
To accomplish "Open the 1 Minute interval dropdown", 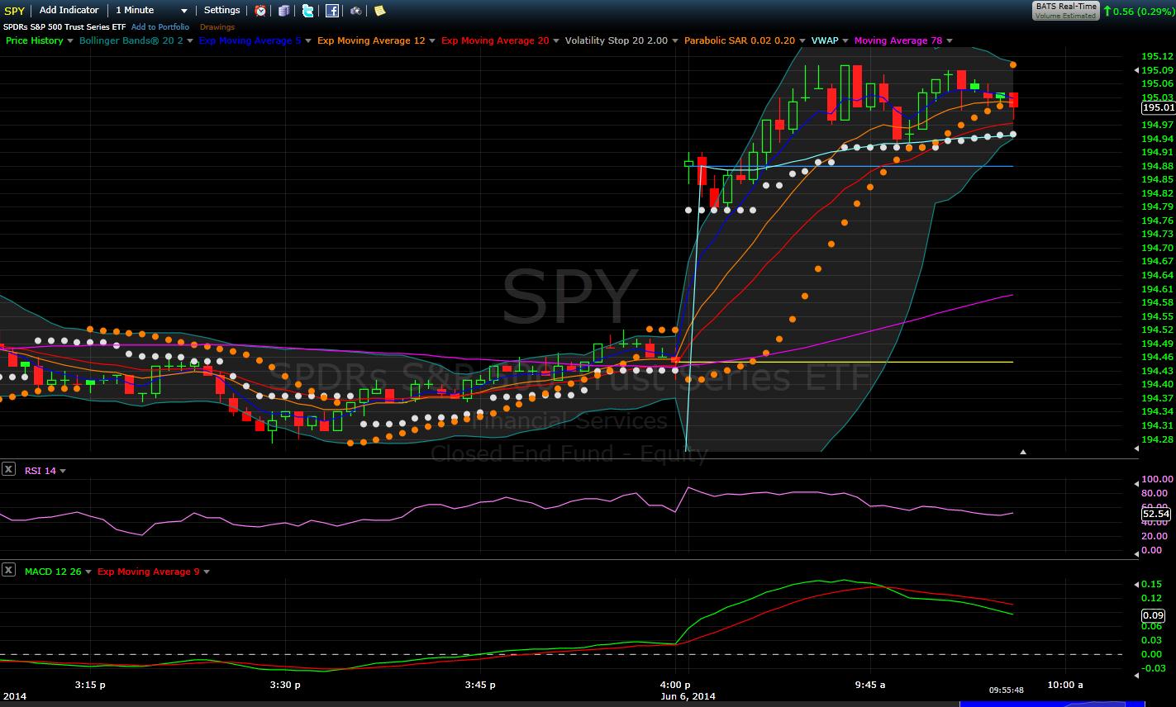I will coord(151,11).
